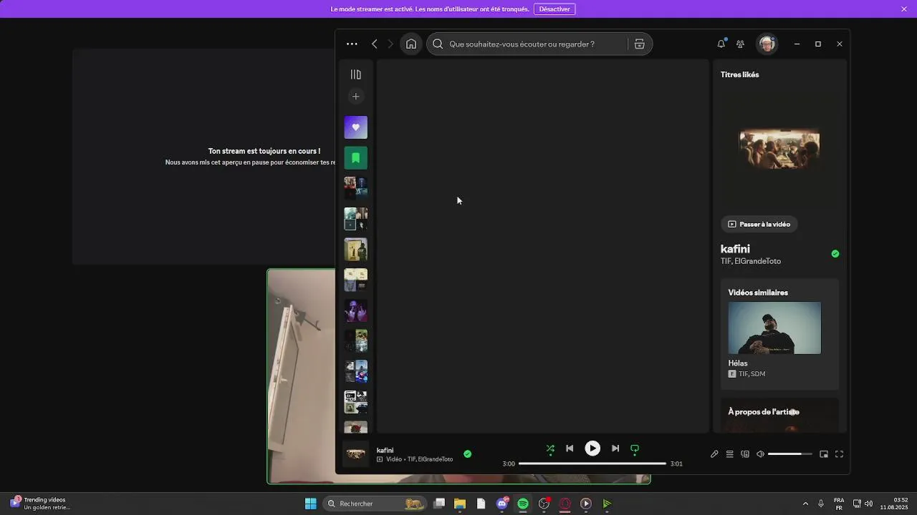Switch to Spotify taskbar icon

tap(523, 504)
